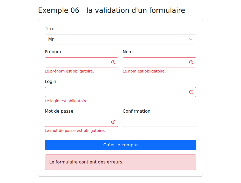Click the 'Le mot de passe est obligatoire' message
Screen dimensions: 241x183
(75, 131)
